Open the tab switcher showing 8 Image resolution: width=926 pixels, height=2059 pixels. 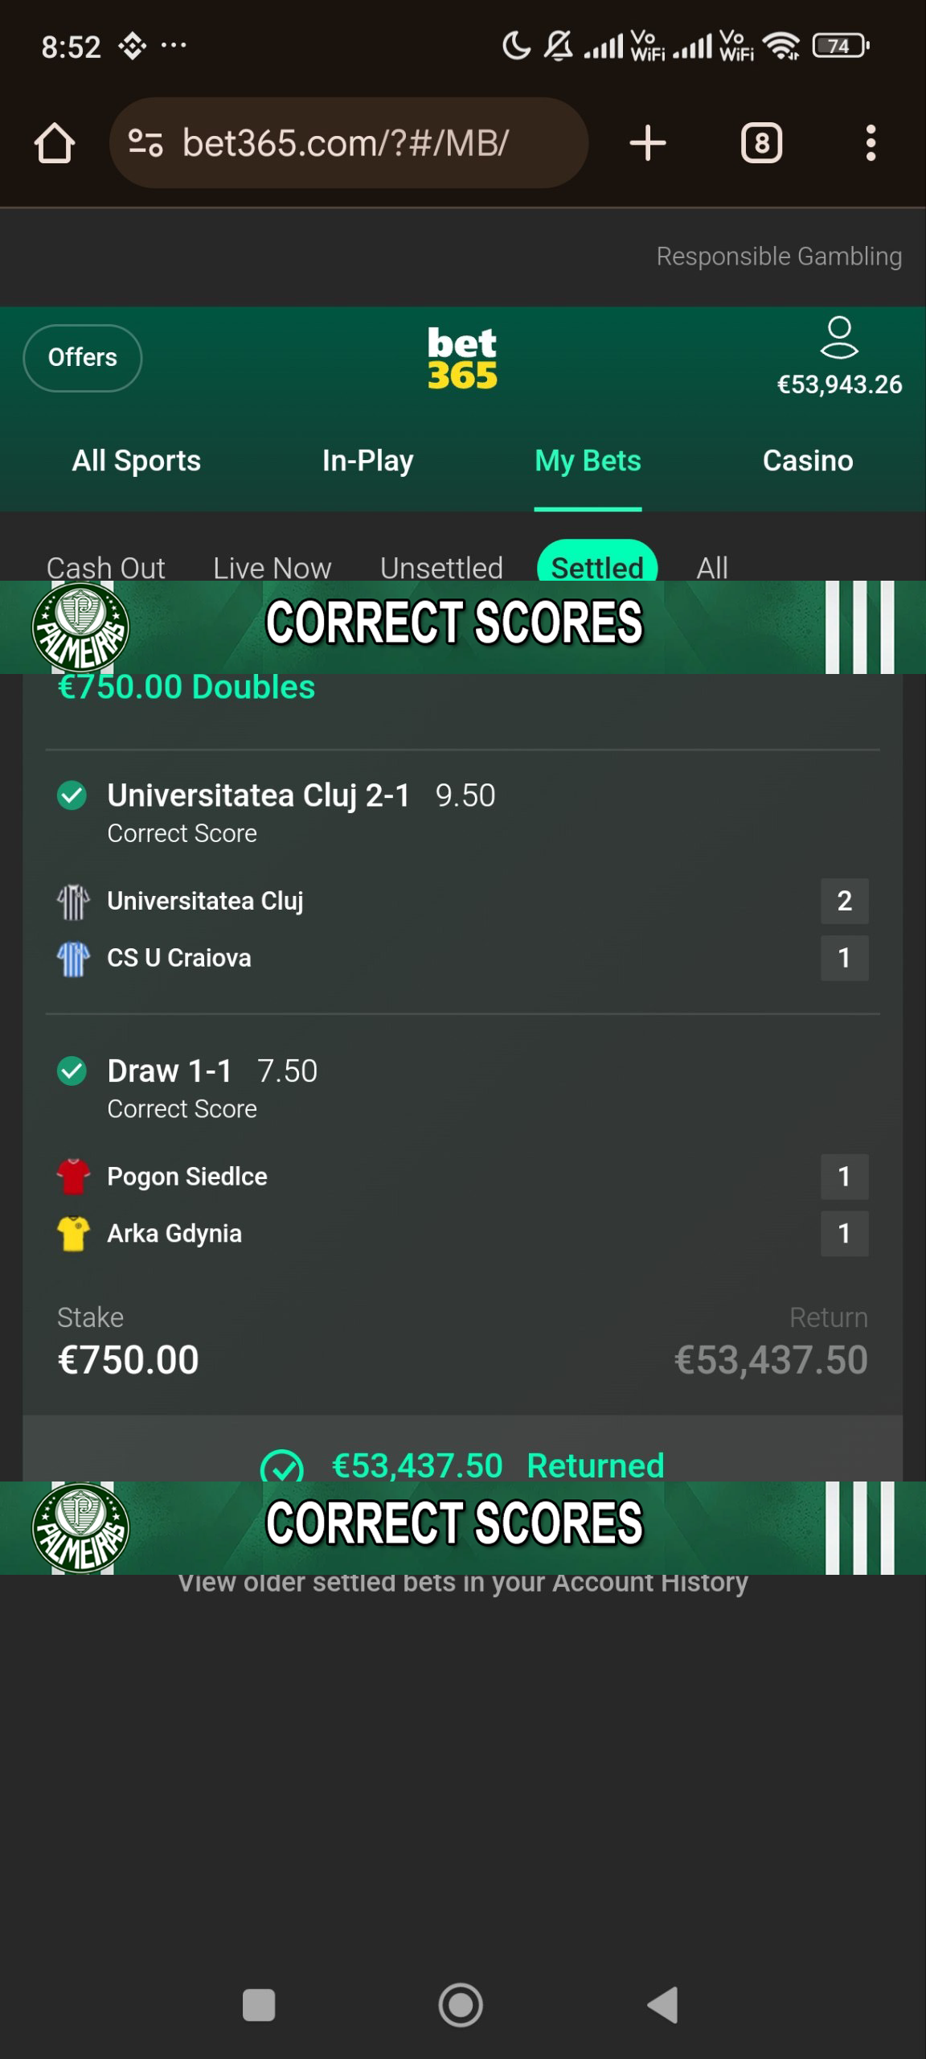tap(761, 143)
